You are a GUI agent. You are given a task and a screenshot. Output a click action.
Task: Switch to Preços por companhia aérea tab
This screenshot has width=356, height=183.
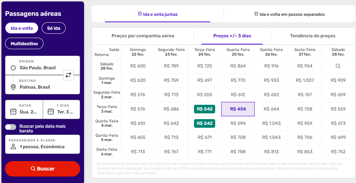tap(143, 36)
